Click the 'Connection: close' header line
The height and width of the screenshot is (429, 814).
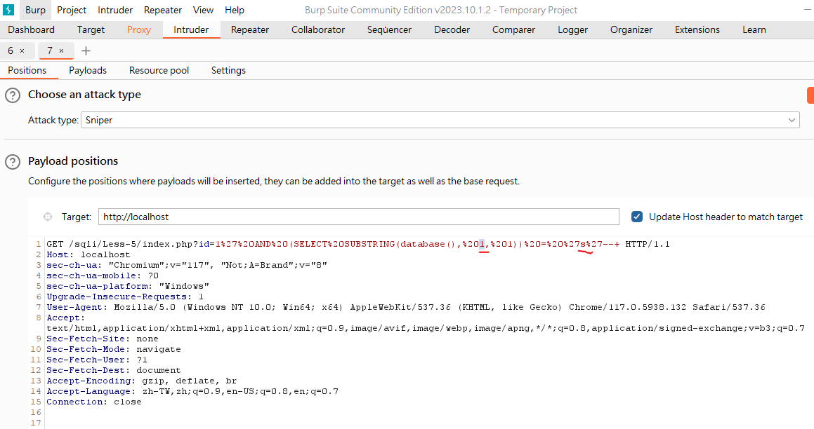click(94, 402)
